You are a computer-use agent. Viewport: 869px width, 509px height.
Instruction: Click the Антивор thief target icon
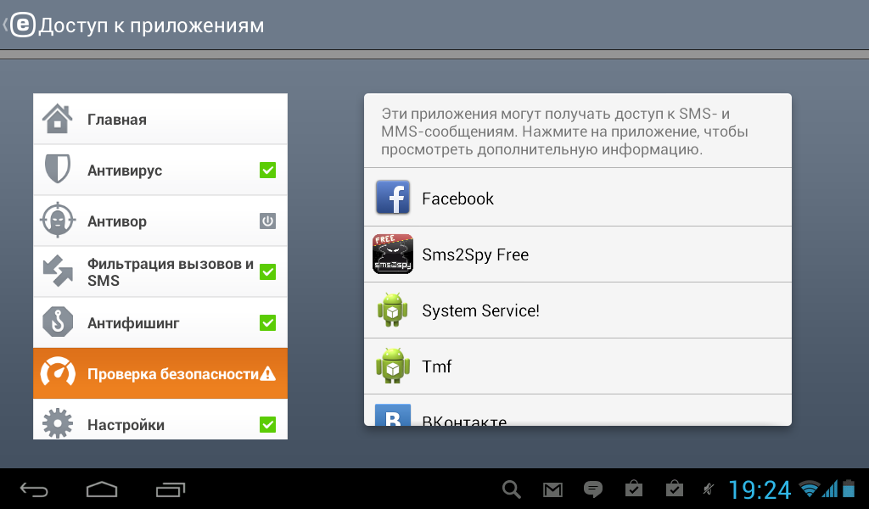pos(58,221)
